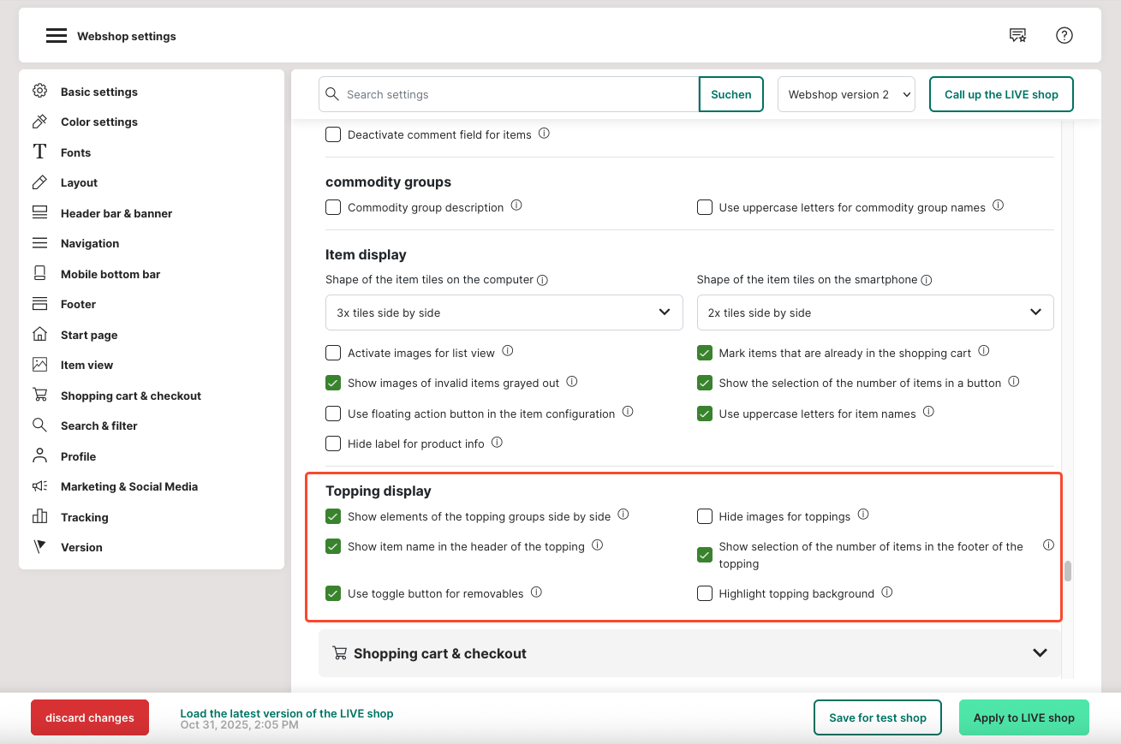Screen dimensions: 1121x744
Task: Click the Color settings dropper icon
Action: click(x=39, y=122)
